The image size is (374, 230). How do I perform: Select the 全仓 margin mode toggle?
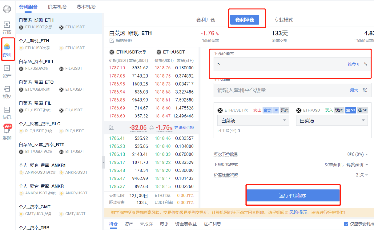point(267,110)
